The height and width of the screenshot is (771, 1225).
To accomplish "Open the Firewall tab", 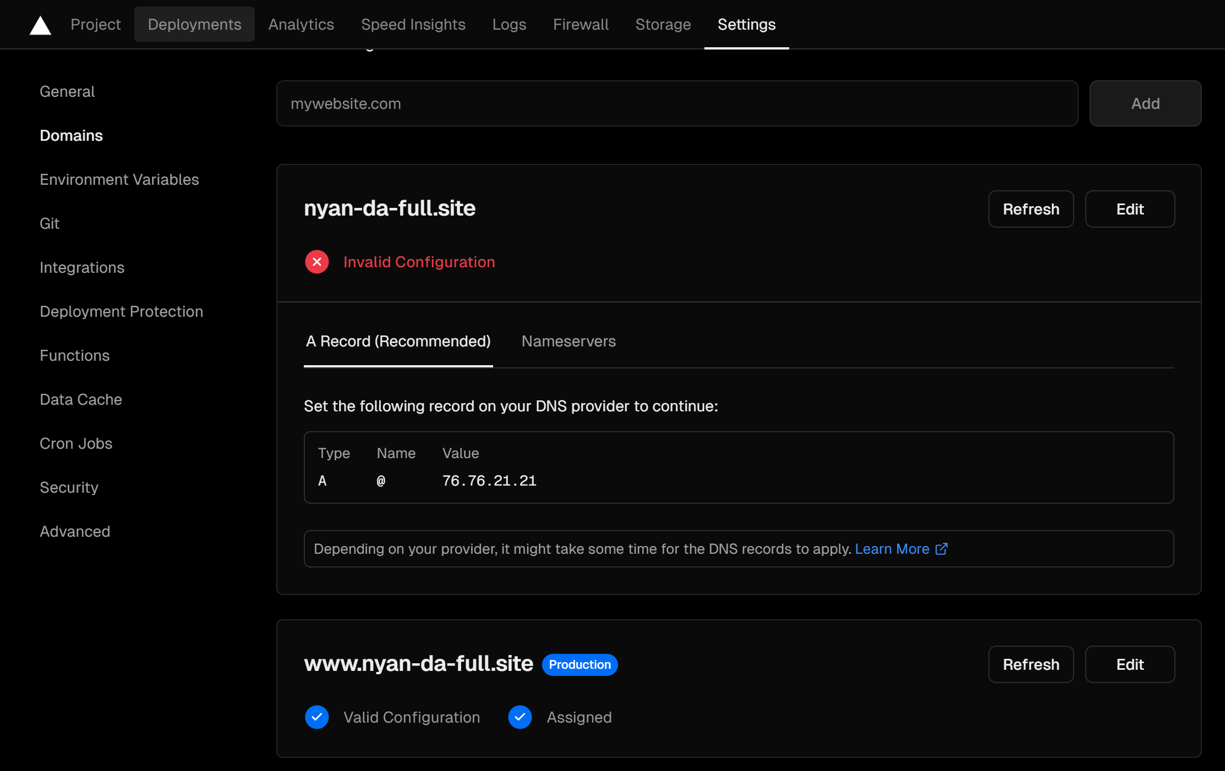I will pos(581,24).
